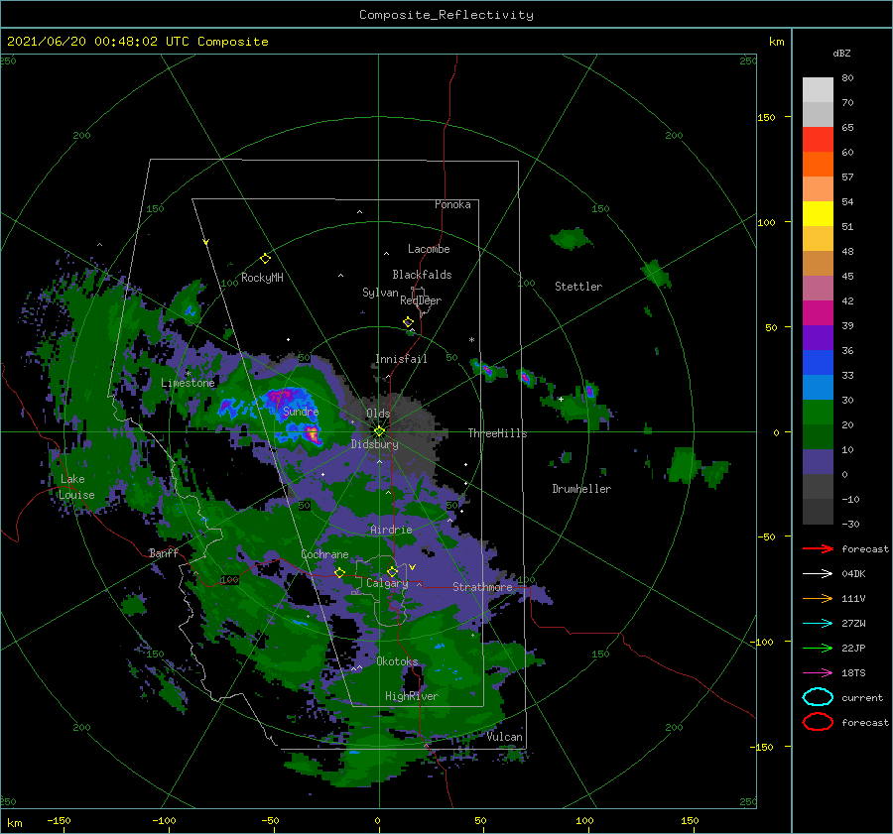Click the yellow diamond marker near RockyMH

pyautogui.click(x=265, y=259)
